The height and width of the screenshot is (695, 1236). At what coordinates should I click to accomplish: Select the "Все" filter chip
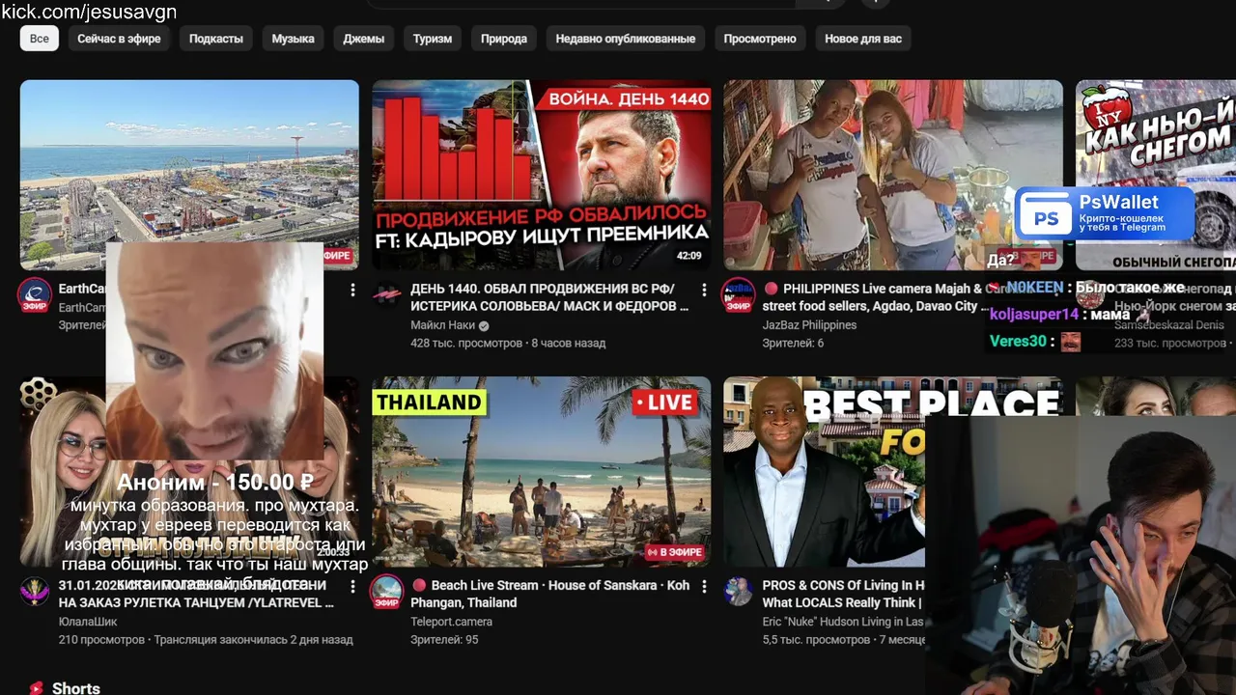point(40,39)
